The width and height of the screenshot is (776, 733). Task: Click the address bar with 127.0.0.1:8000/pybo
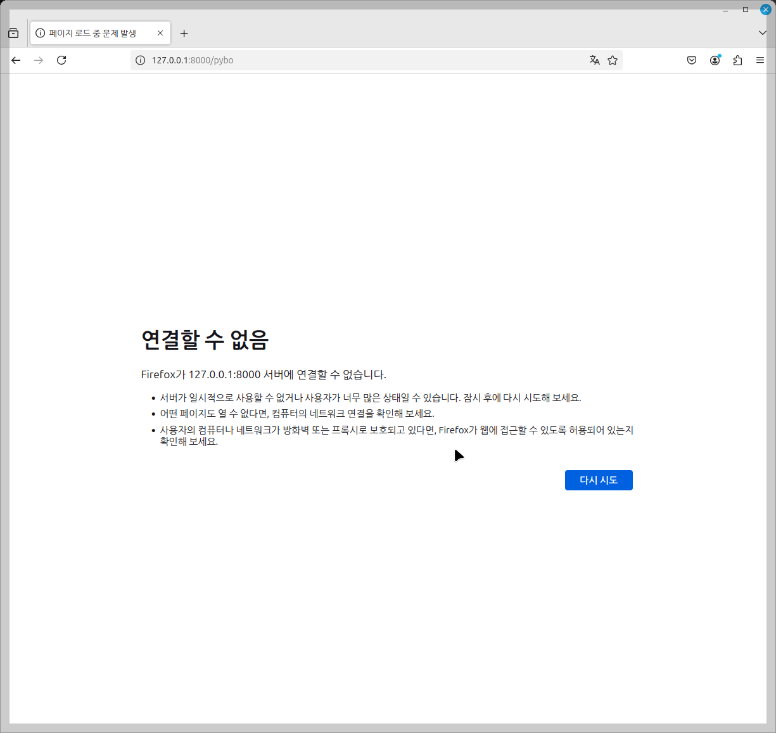(x=376, y=60)
